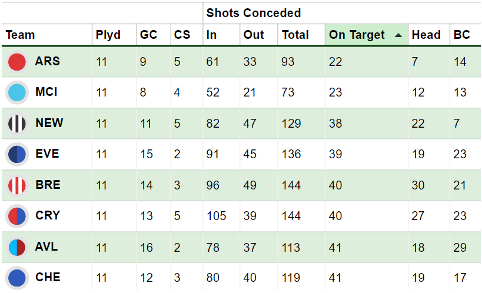Click Crystal Palace's red-blue badge
The height and width of the screenshot is (293, 482).
(17, 216)
